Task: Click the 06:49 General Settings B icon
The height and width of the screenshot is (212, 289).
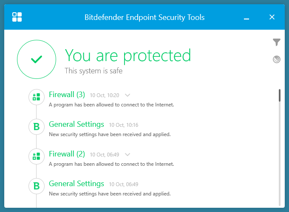Action: (x=37, y=186)
